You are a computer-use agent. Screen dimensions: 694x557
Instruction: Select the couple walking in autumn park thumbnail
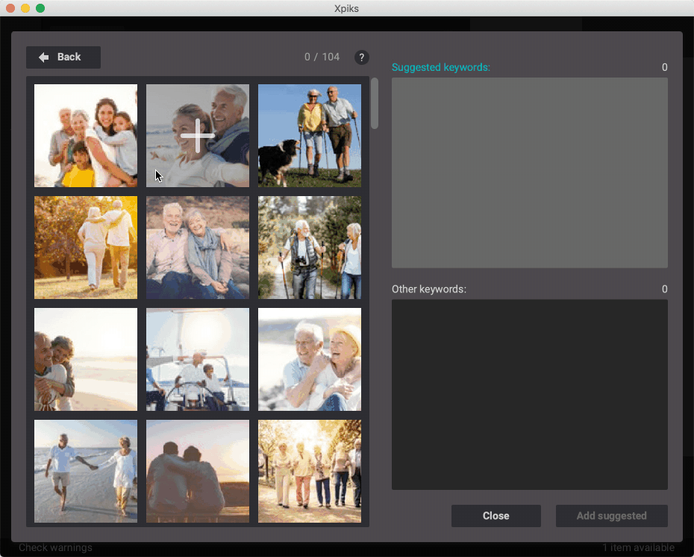tap(86, 248)
